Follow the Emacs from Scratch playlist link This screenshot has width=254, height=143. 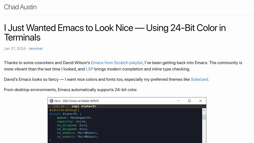tap(117, 63)
